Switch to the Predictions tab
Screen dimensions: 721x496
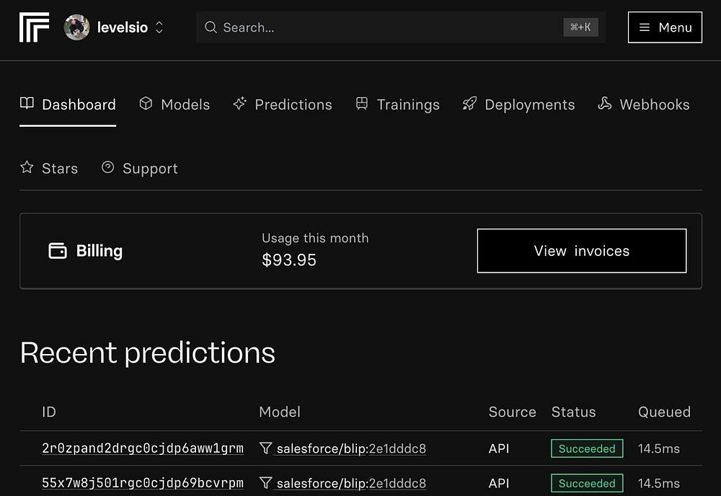(x=293, y=105)
